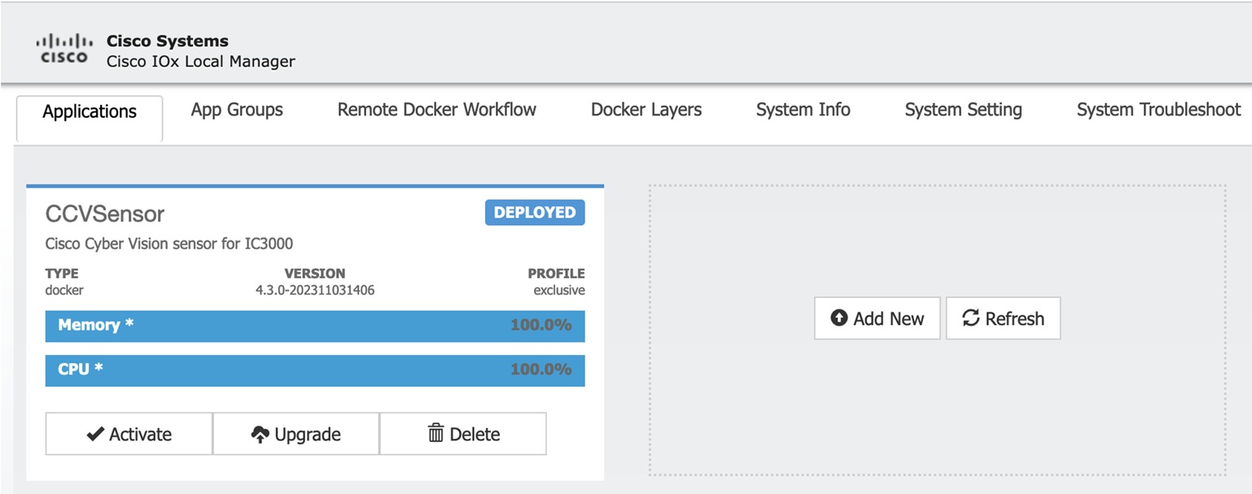Open the System Setting tab

(963, 110)
